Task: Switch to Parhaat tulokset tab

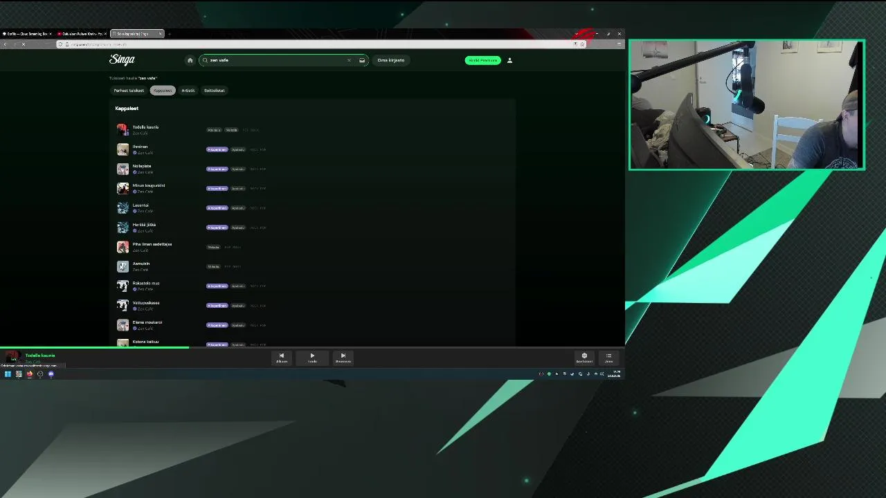Action: point(129,91)
